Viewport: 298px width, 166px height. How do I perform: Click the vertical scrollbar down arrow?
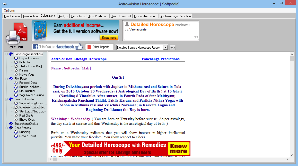[292, 155]
